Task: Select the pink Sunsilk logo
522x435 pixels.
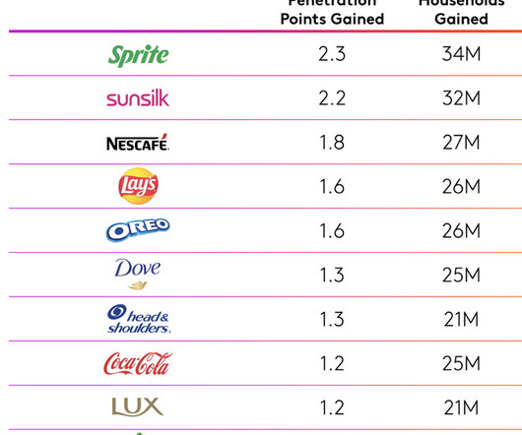Action: click(138, 98)
